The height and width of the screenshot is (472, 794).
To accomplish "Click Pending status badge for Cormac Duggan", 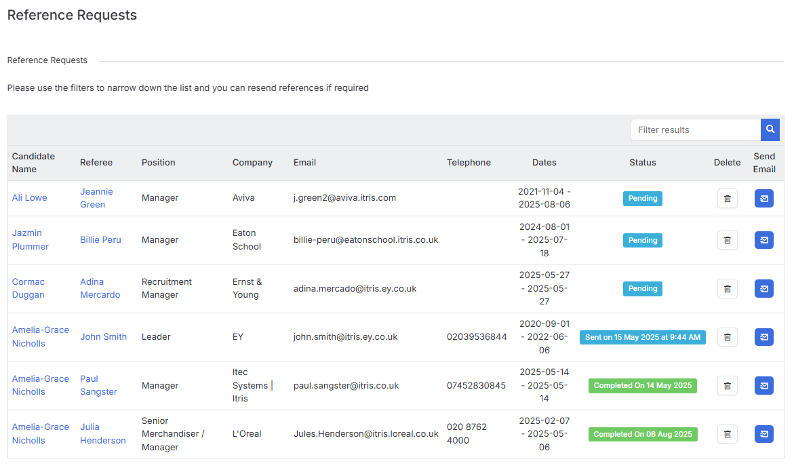I will 643,288.
